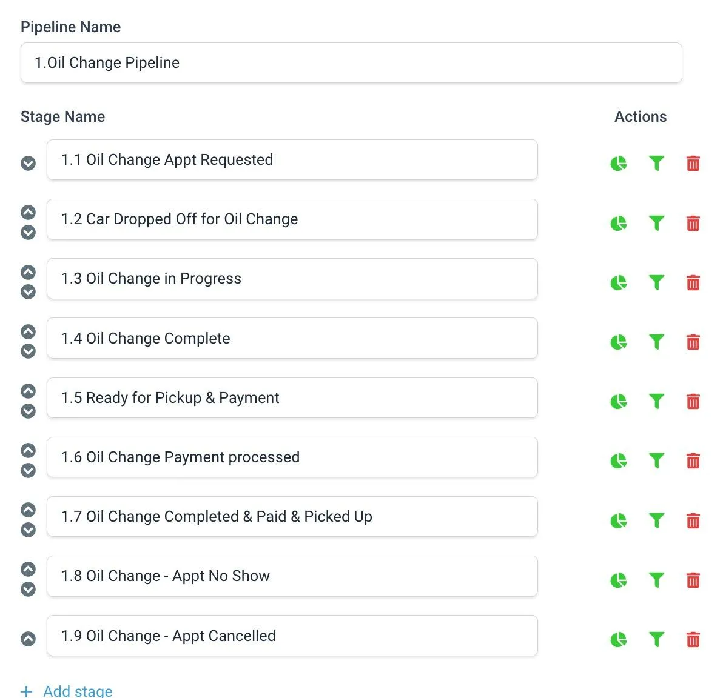Image resolution: width=723 pixels, height=698 pixels.
Task: Click pie chart icon for 1.6 Payment processed stage
Action: [618, 461]
